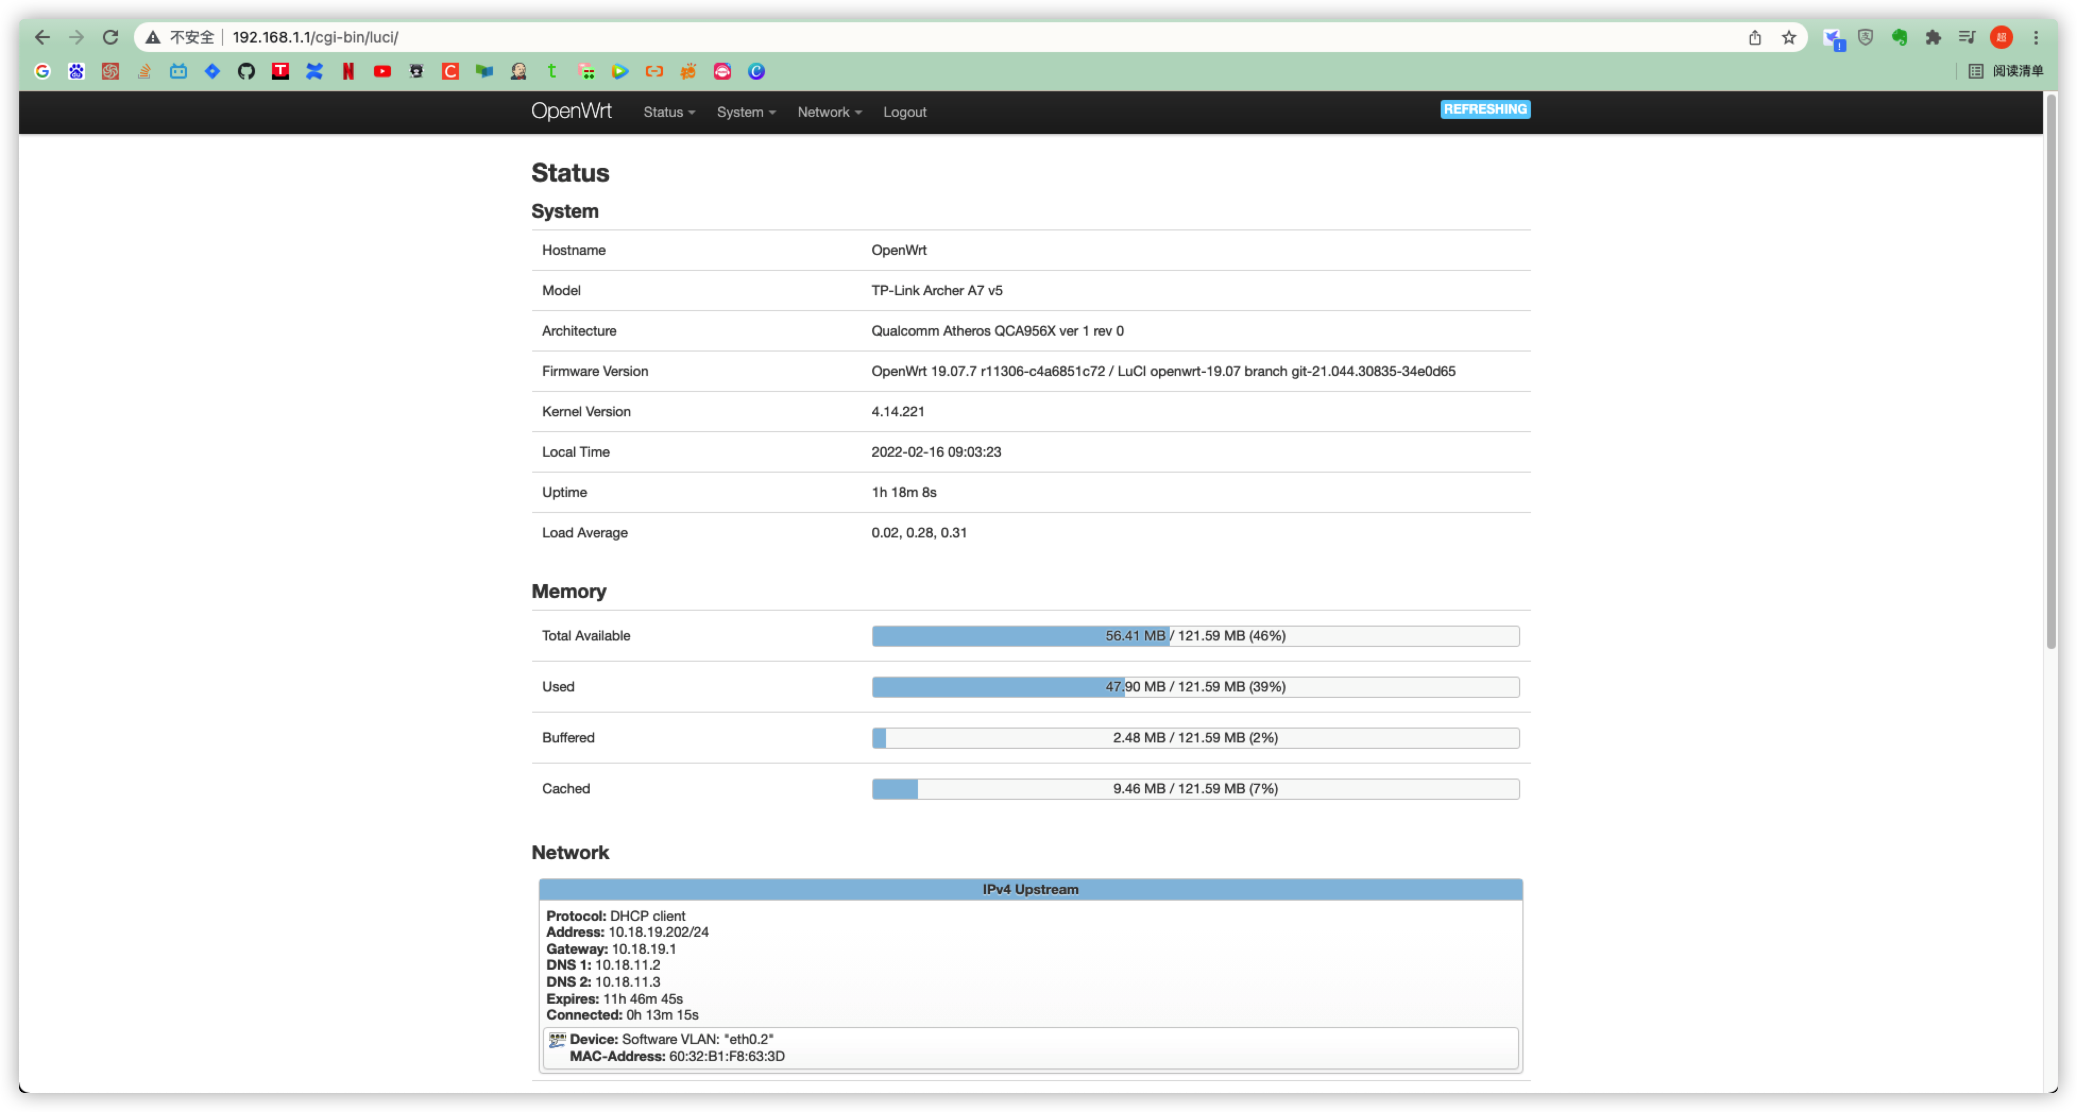Expand the Network dropdown menu
Viewport: 2077px width, 1112px height.
click(830, 112)
